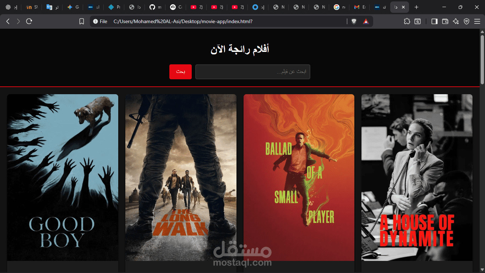The width and height of the screenshot is (485, 273).
Task: Click the scrollbar down arrow
Action: pos(482,270)
